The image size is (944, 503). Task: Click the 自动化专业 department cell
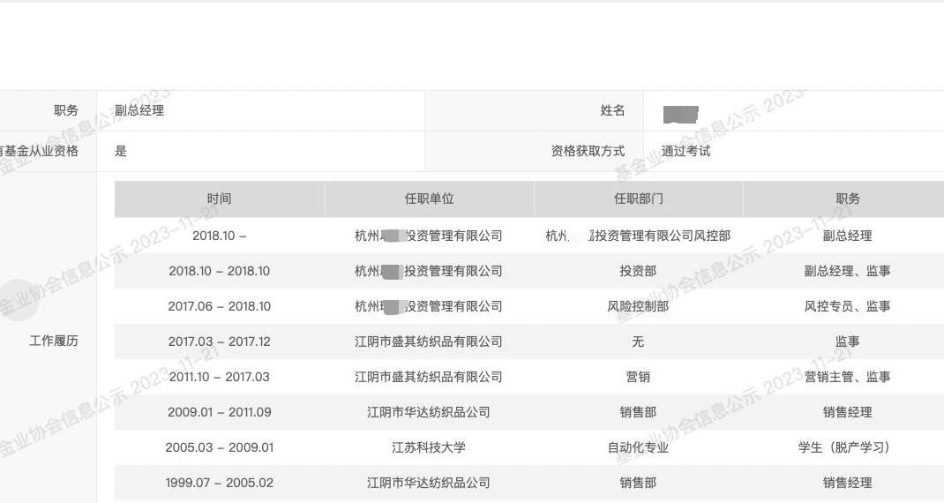point(638,447)
